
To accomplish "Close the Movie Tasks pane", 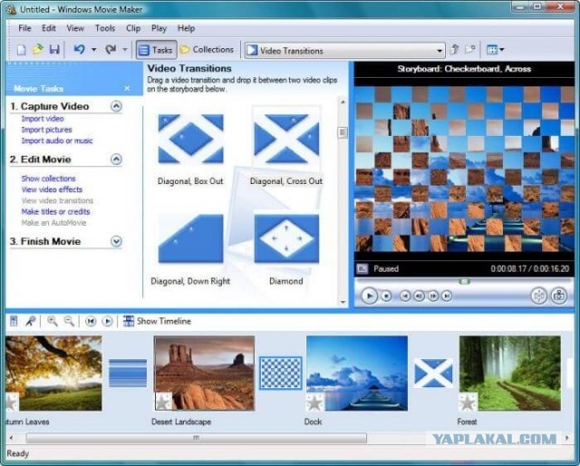I will point(127,89).
